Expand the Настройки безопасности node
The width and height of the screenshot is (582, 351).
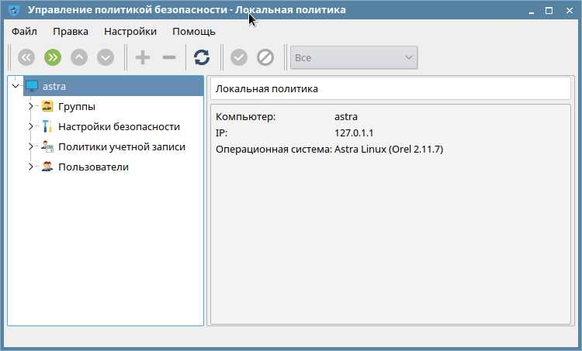pyautogui.click(x=31, y=126)
